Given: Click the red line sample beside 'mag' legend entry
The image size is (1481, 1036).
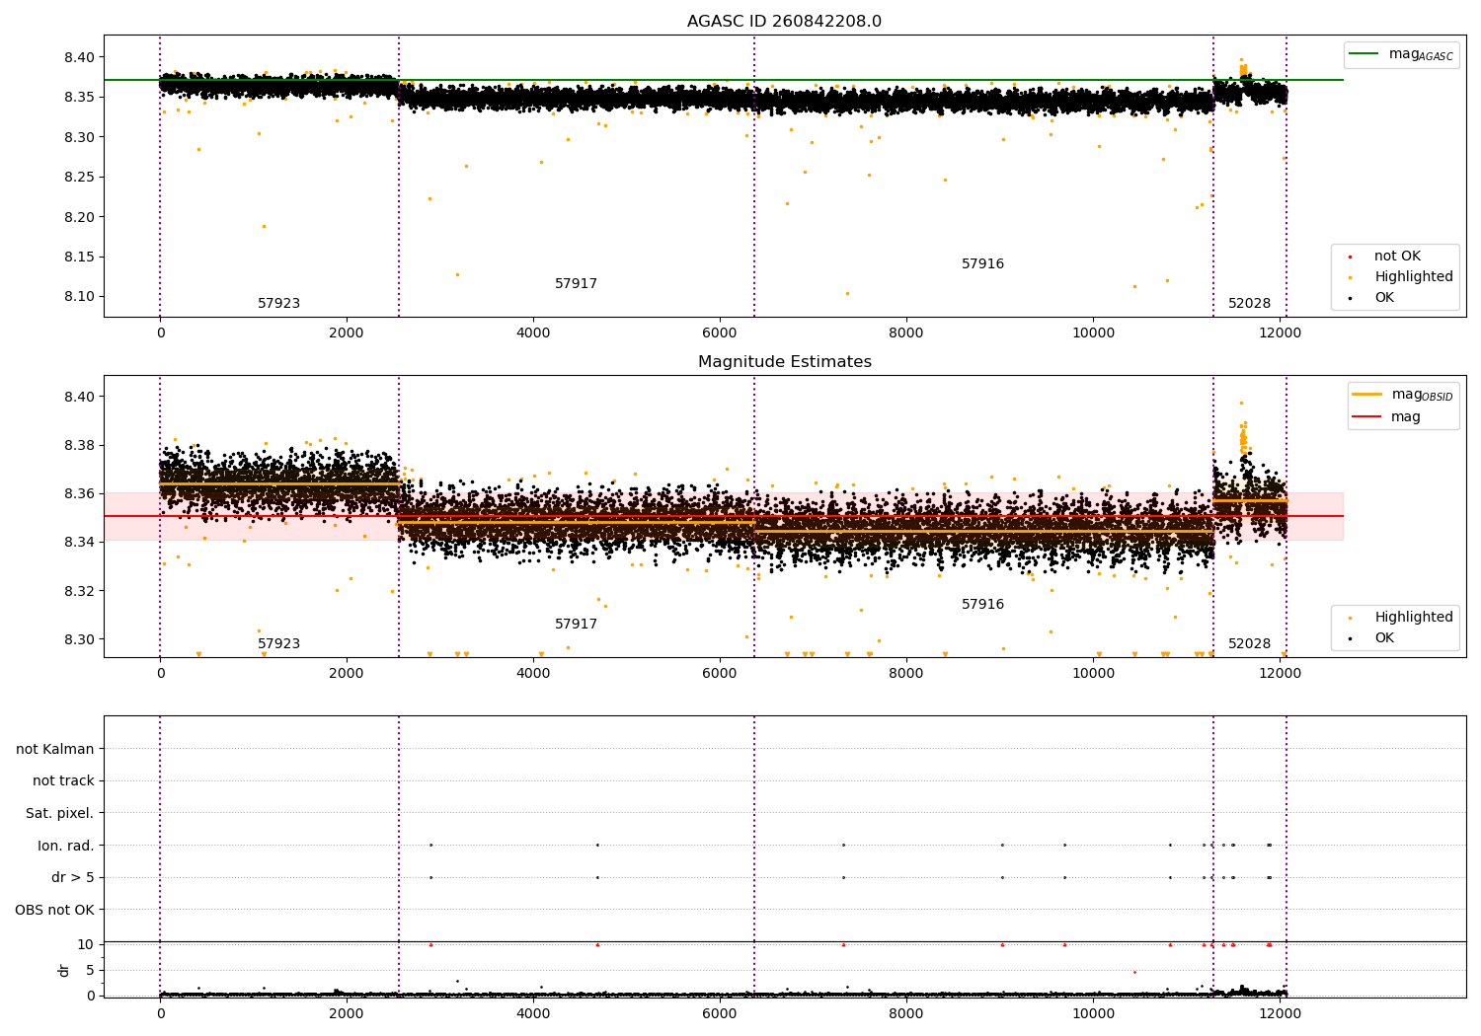Looking at the screenshot, I should click(1367, 417).
